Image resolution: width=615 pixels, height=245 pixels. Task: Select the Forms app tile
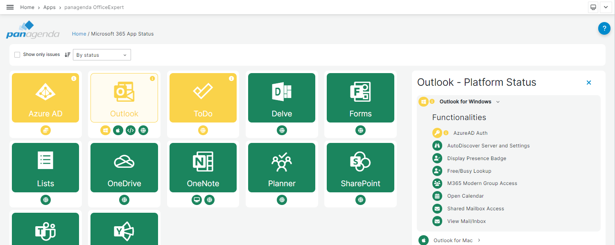(360, 98)
